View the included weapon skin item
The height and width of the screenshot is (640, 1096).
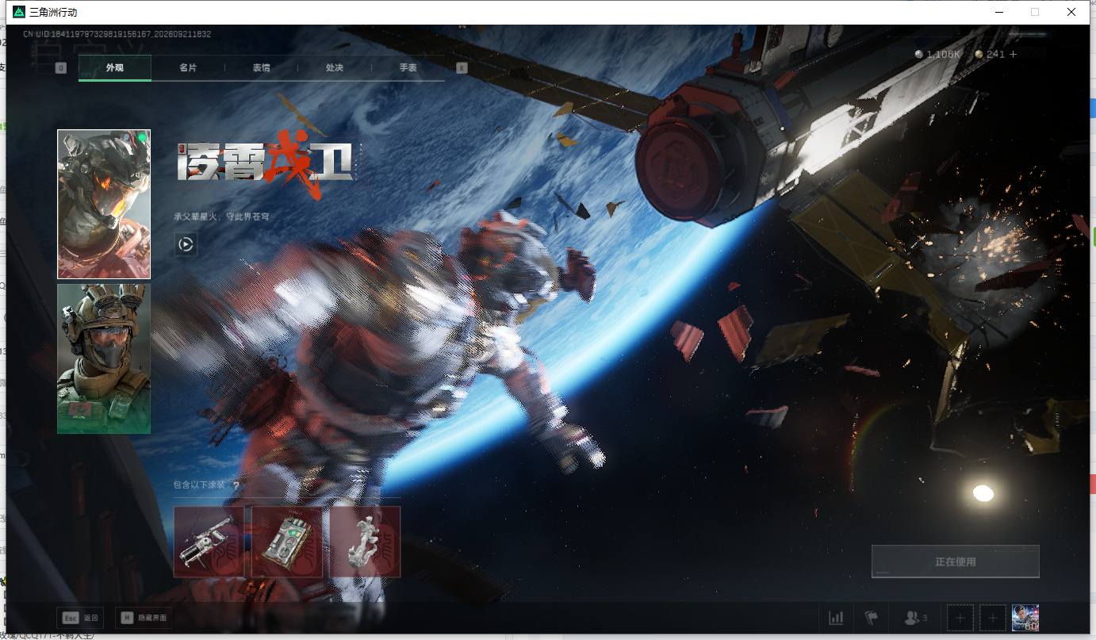click(x=209, y=542)
